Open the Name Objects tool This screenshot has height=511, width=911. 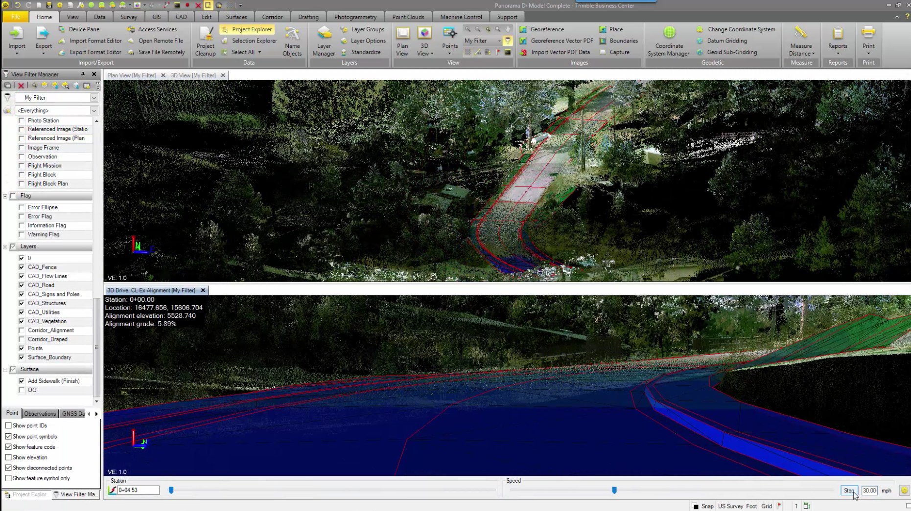point(292,41)
